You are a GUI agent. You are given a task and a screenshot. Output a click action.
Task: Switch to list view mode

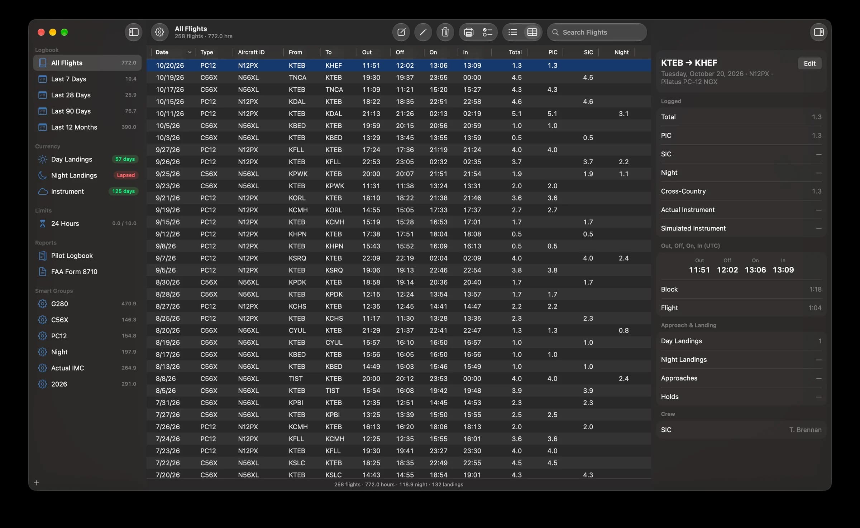pos(512,32)
